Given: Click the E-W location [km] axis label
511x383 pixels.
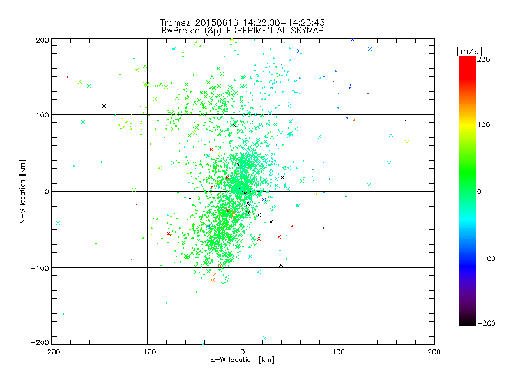Looking at the screenshot, I should (242, 360).
